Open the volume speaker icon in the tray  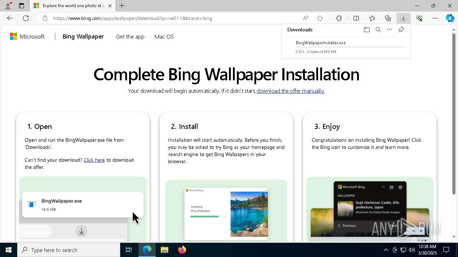tap(411, 250)
